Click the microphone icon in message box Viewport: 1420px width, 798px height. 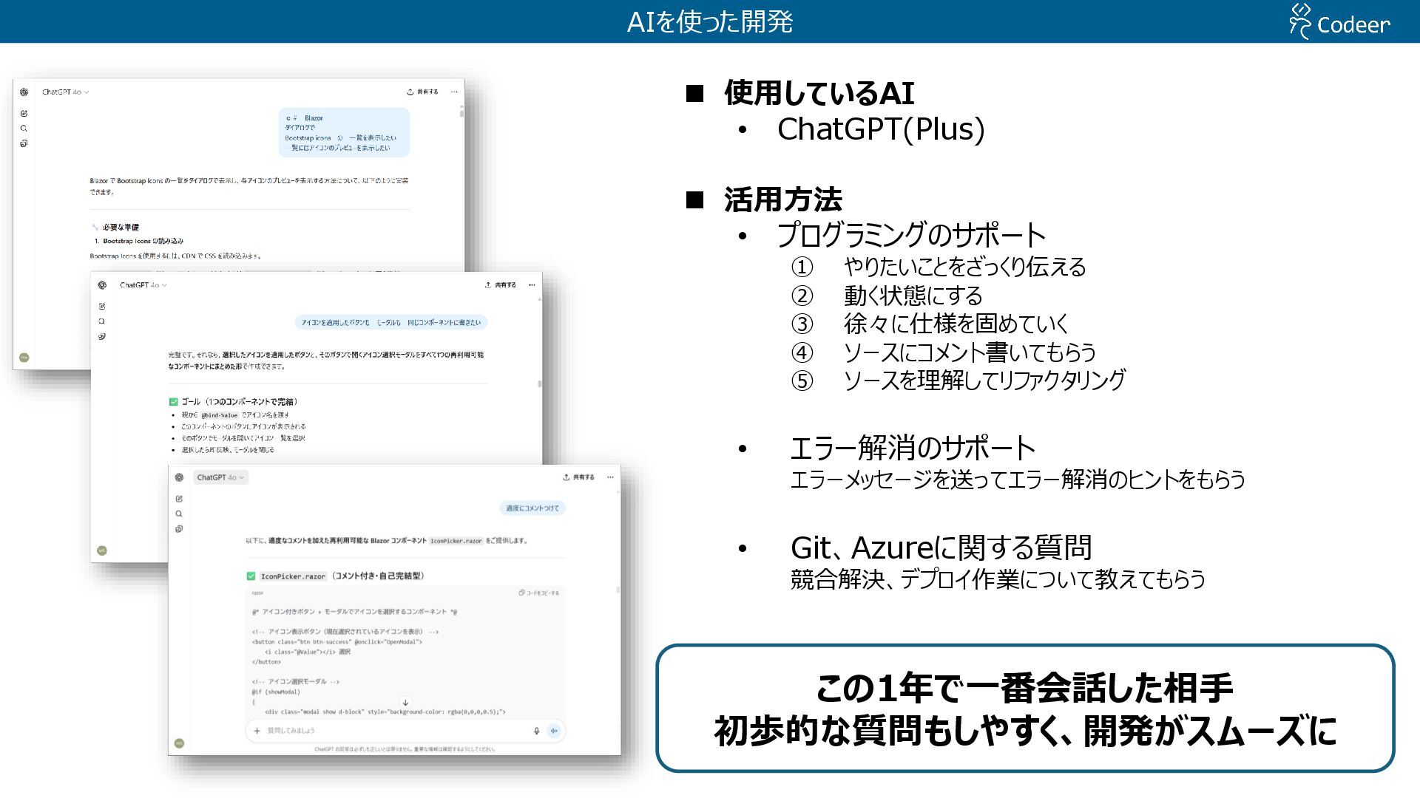(536, 731)
